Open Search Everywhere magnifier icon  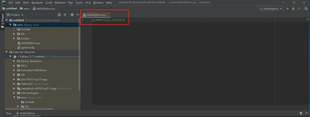coord(306,9)
